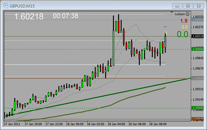Close the GBPUSD chart window

tap(199, 6)
